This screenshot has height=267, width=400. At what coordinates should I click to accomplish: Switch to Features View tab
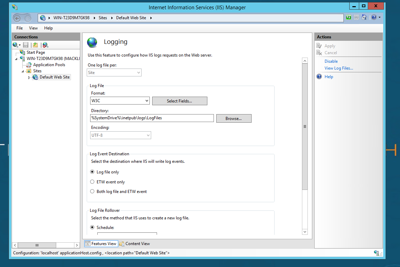click(101, 244)
